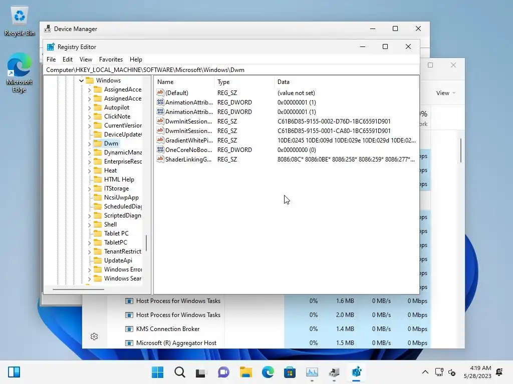Image resolution: width=513 pixels, height=384 pixels.
Task: Select Microsoft (R) Aggregator Host process
Action: point(176,343)
